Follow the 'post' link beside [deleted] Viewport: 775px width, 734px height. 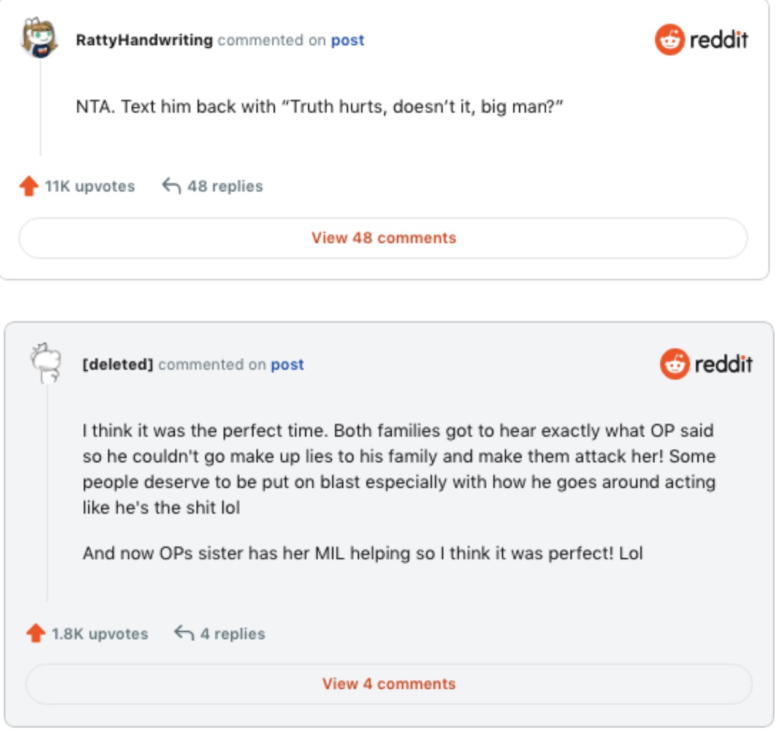click(287, 365)
